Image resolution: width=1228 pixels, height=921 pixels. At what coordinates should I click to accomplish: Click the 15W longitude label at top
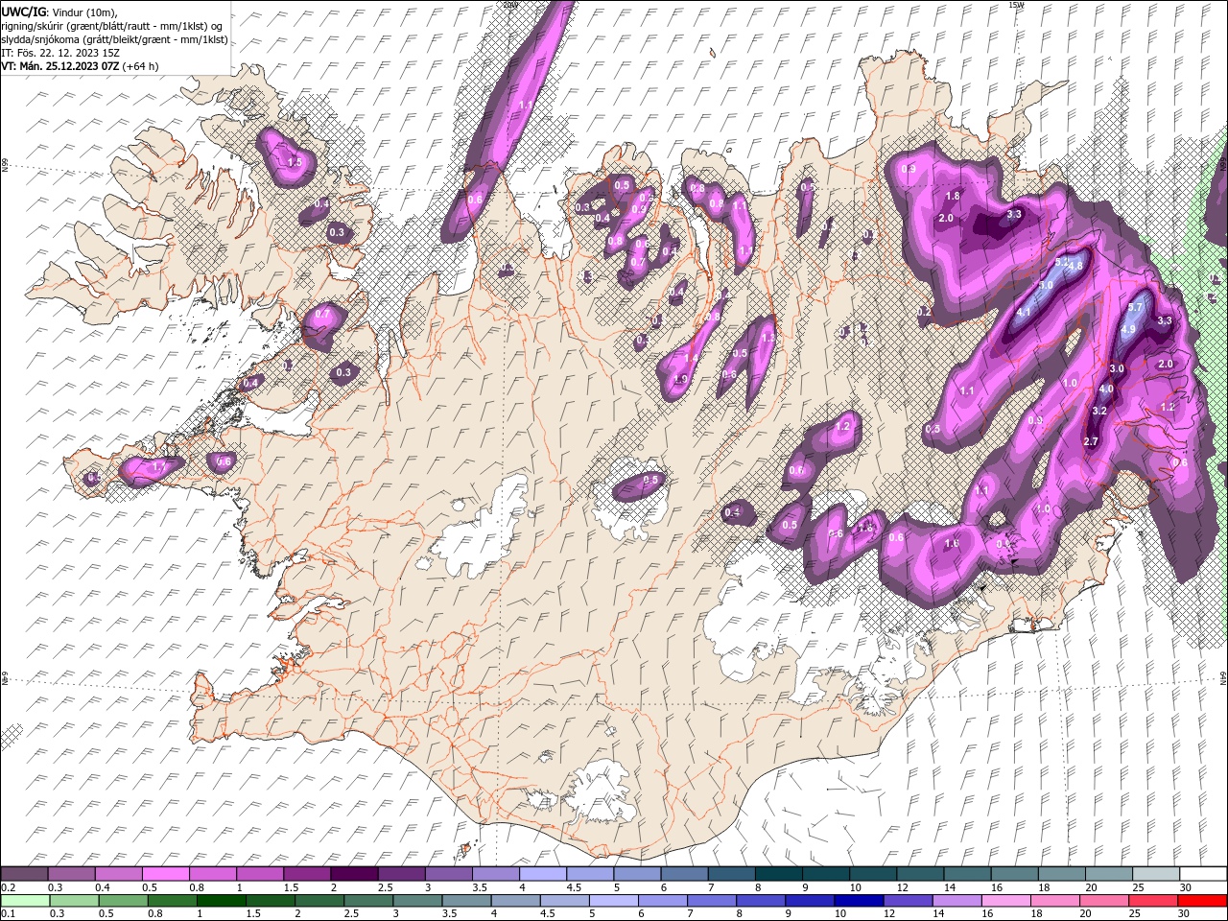pyautogui.click(x=1016, y=5)
